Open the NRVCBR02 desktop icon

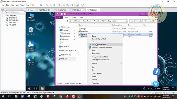[x=31, y=17]
